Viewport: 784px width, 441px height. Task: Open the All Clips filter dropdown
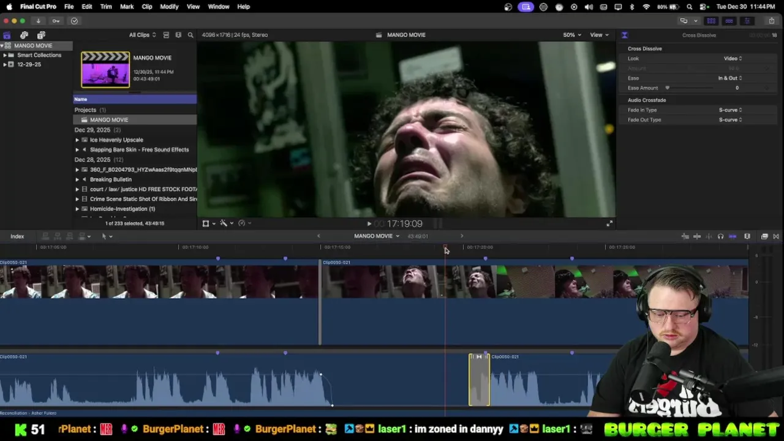(x=142, y=35)
